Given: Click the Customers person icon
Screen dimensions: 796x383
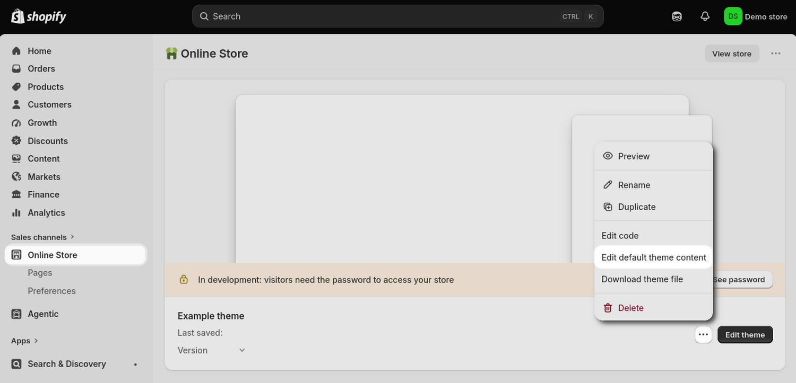Looking at the screenshot, I should click(x=16, y=105).
